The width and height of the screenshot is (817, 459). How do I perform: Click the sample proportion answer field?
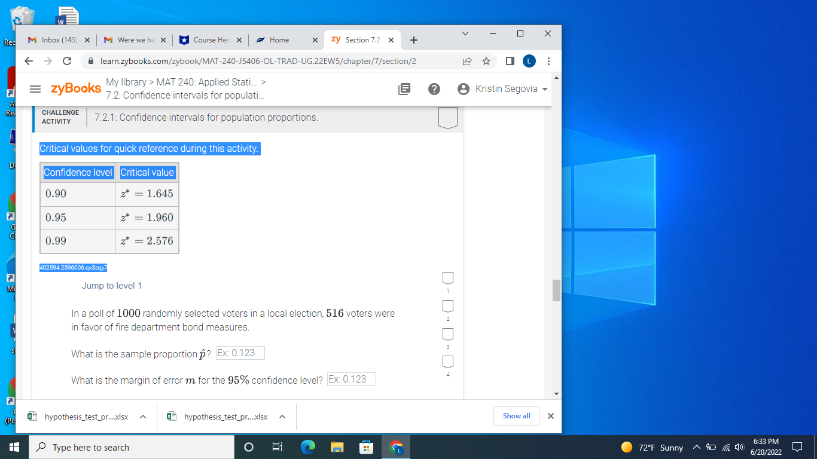tap(240, 353)
